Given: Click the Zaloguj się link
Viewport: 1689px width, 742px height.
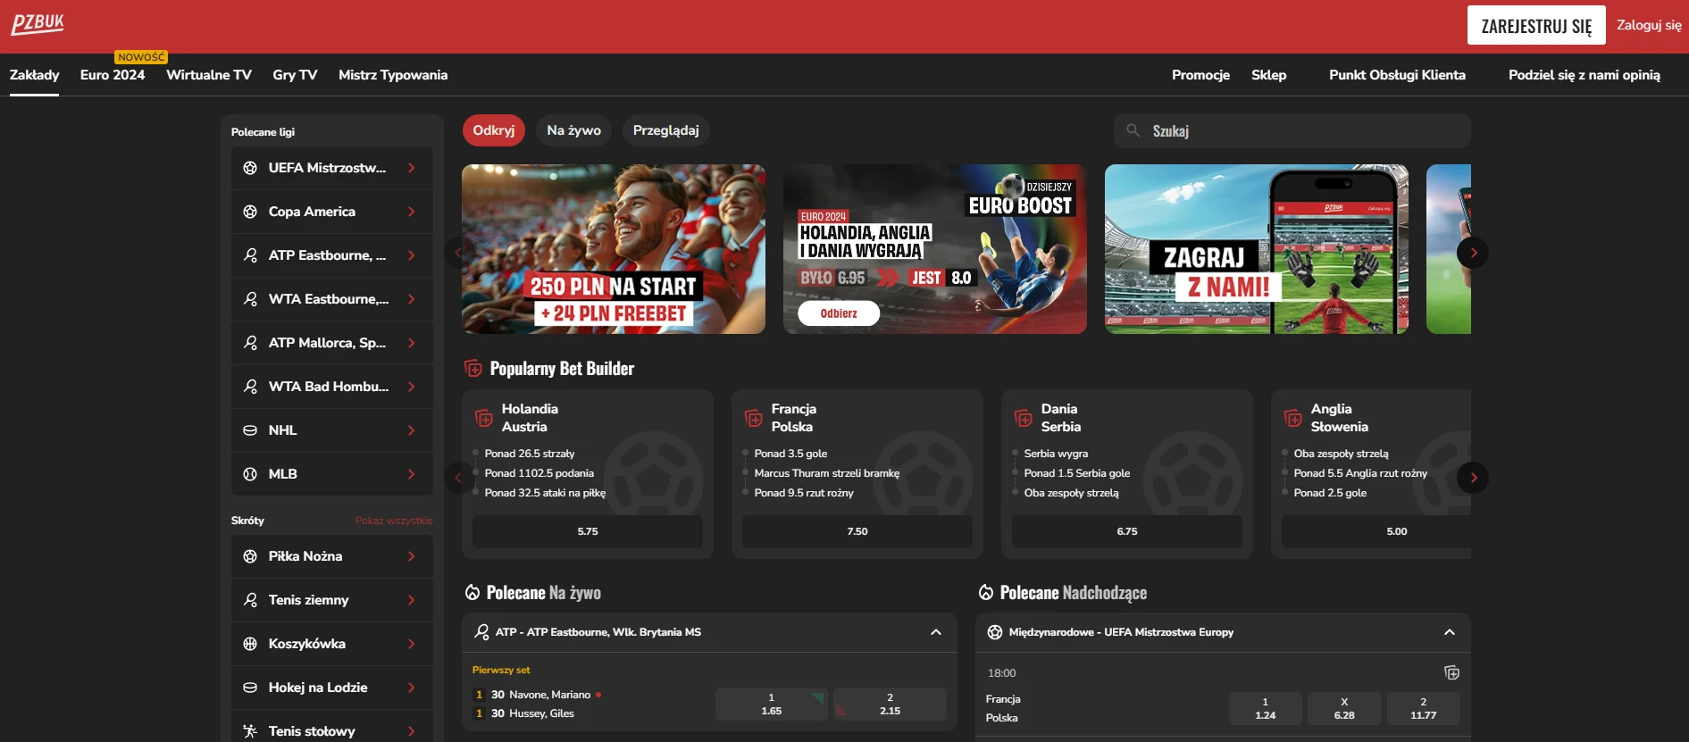Looking at the screenshot, I should [x=1648, y=25].
